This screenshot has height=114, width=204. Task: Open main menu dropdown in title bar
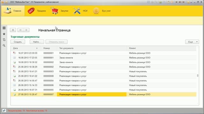point(6,2)
